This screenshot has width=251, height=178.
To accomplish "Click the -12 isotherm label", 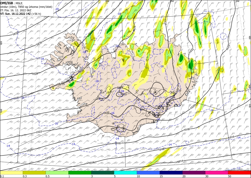I will (x=238, y=168).
